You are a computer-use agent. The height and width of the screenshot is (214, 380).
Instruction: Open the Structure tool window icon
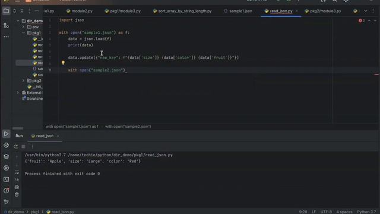click(x=6, y=26)
